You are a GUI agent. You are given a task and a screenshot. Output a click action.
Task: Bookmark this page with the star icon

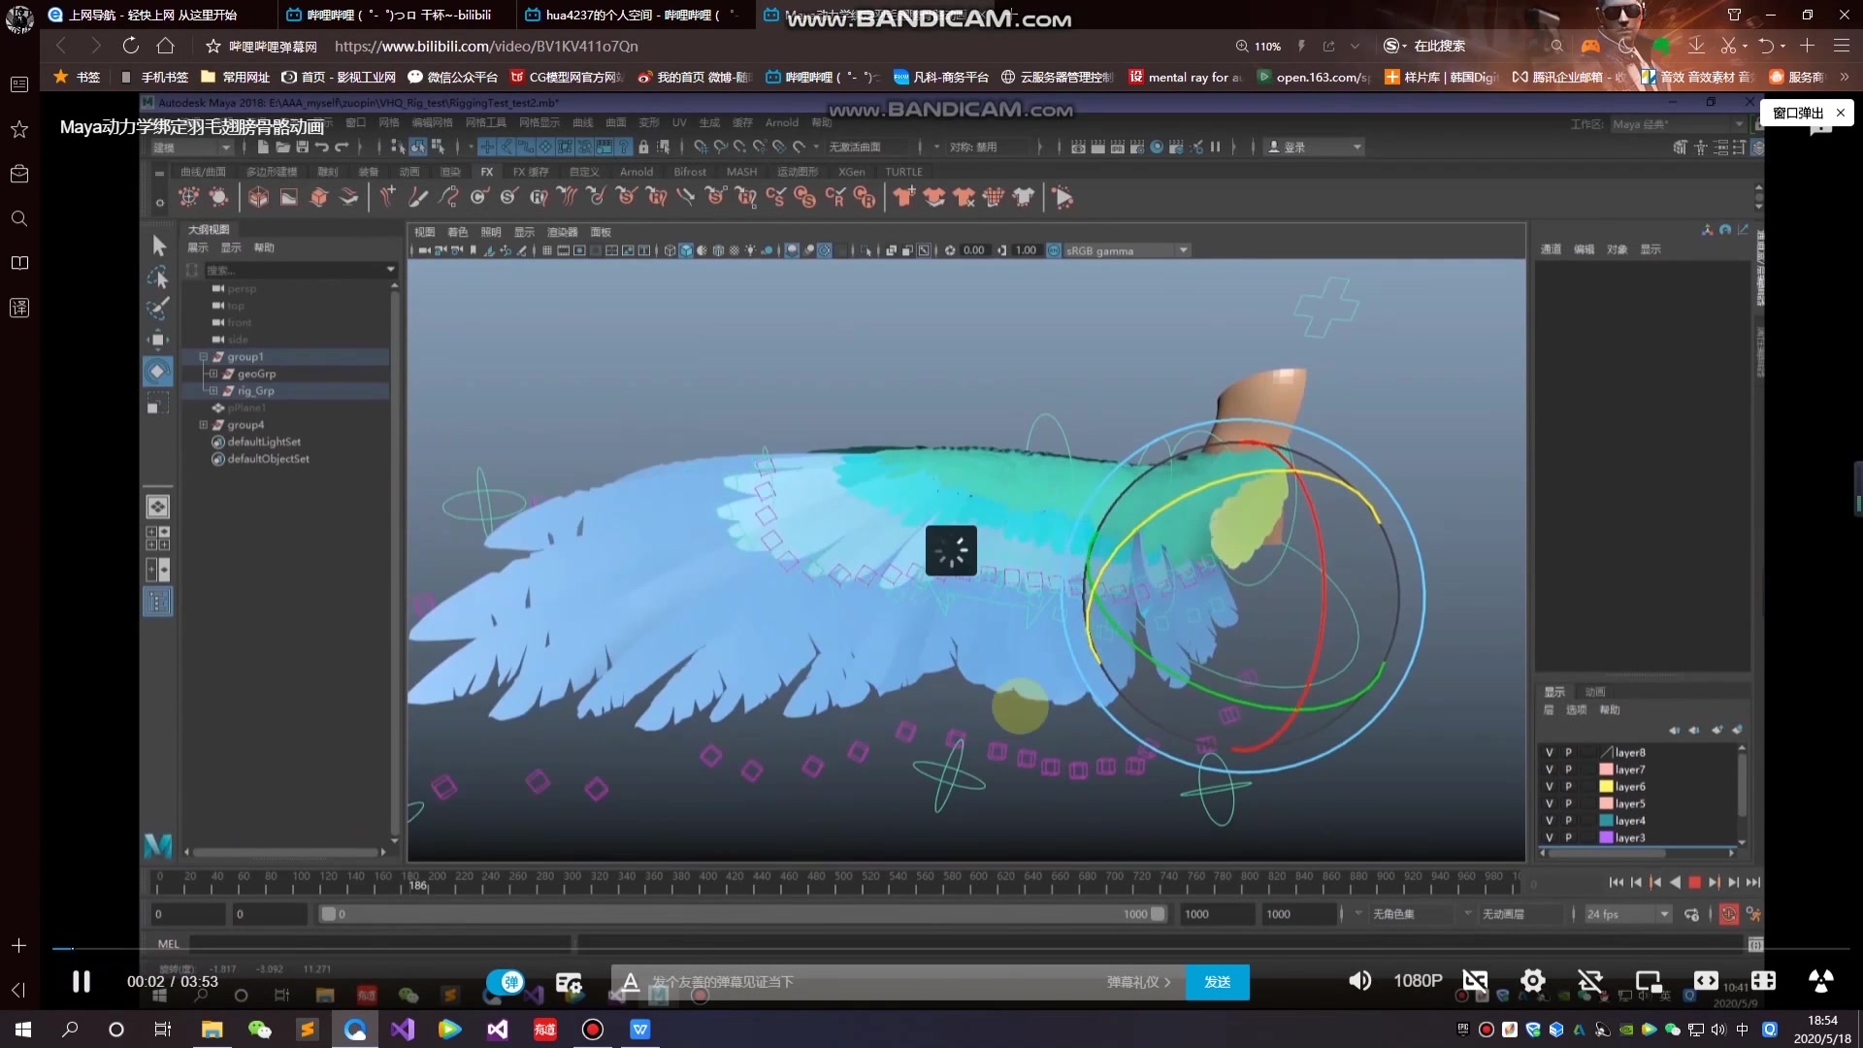(x=213, y=46)
